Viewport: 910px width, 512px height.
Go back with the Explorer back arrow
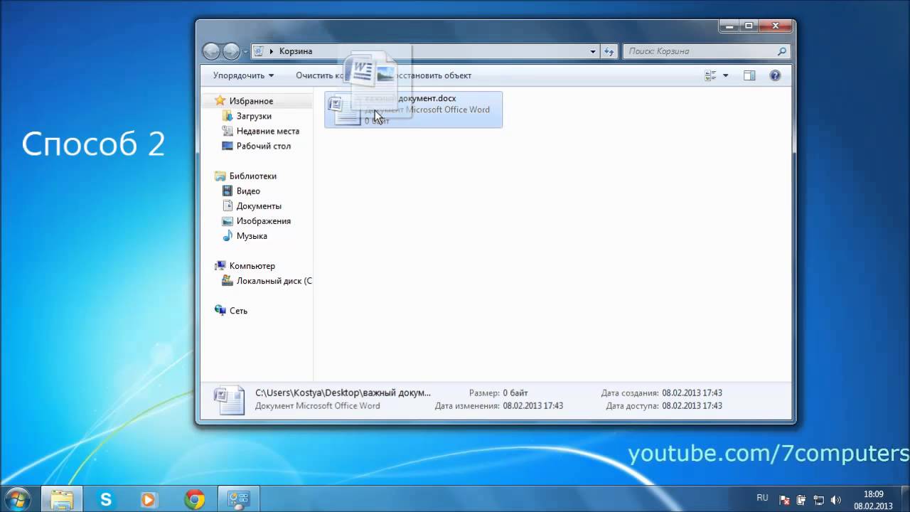[212, 51]
